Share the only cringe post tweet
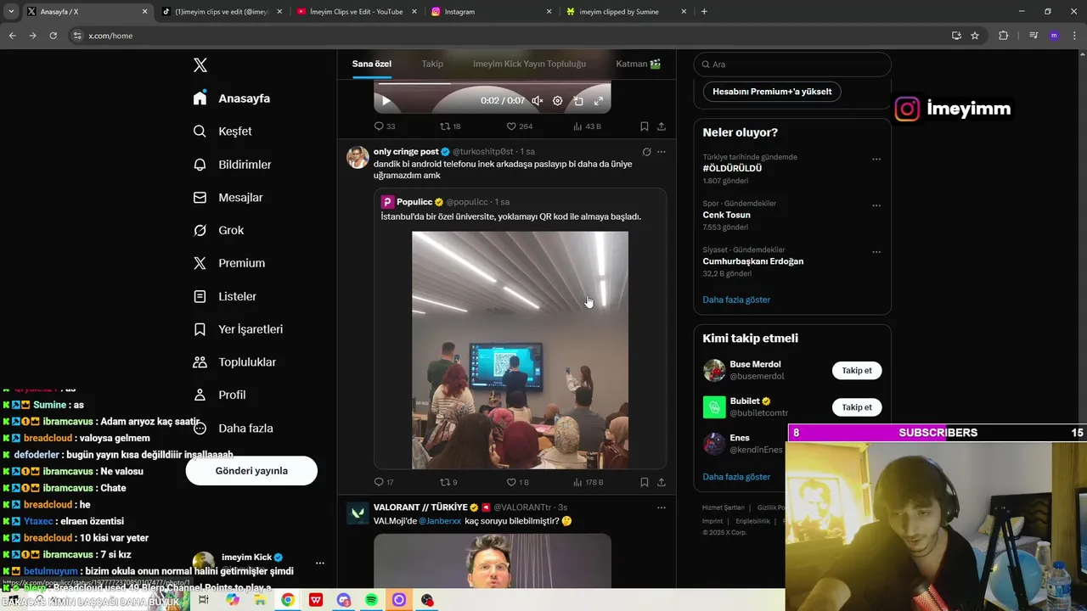1087x611 pixels. 662,482
